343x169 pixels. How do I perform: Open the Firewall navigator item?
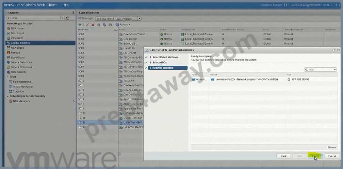coord(15,53)
